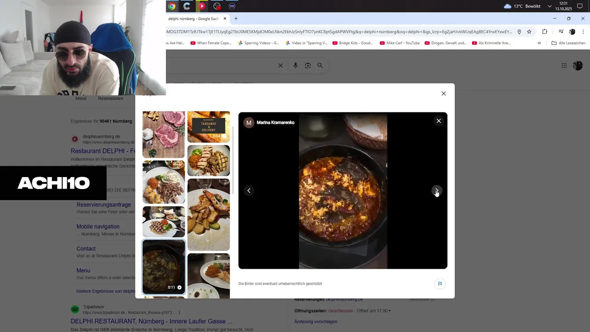This screenshot has width=590, height=332.
Task: Start voice search with microphone icon
Action: point(295,65)
